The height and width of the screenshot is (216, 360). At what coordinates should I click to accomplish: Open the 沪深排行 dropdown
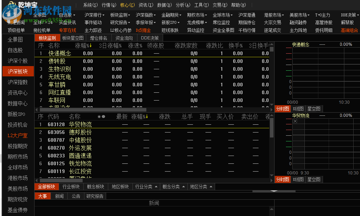(x=94, y=15)
